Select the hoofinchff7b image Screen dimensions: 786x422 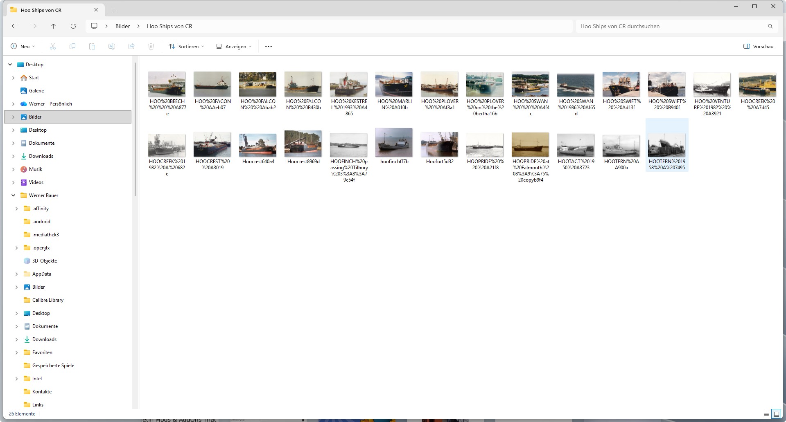(x=394, y=143)
